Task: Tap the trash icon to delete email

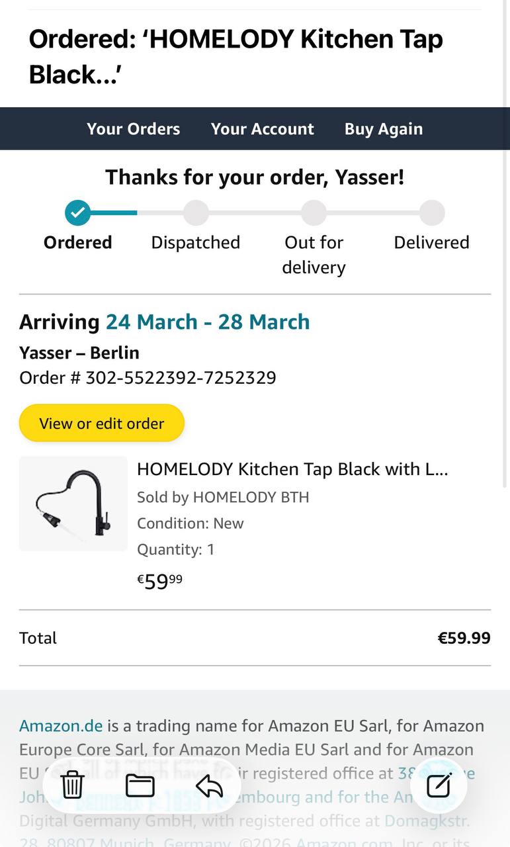Action: tap(72, 785)
